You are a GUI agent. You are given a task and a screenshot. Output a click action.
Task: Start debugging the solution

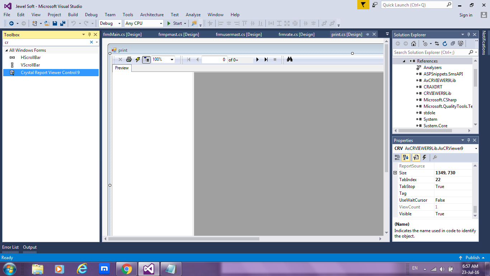pyautogui.click(x=175, y=23)
